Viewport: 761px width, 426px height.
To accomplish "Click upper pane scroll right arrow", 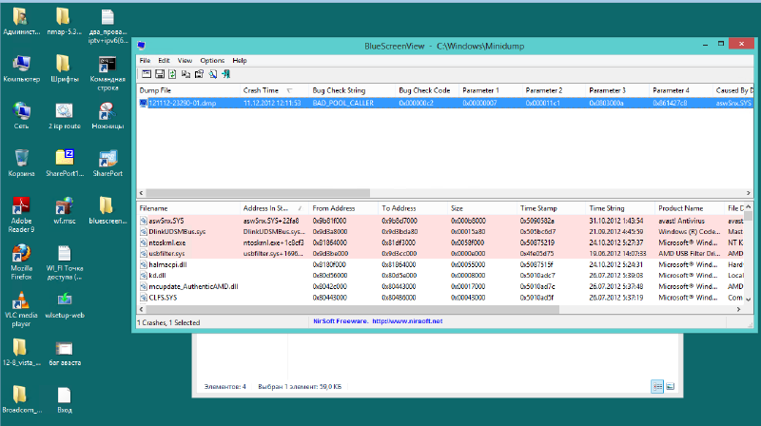I will 748,193.
